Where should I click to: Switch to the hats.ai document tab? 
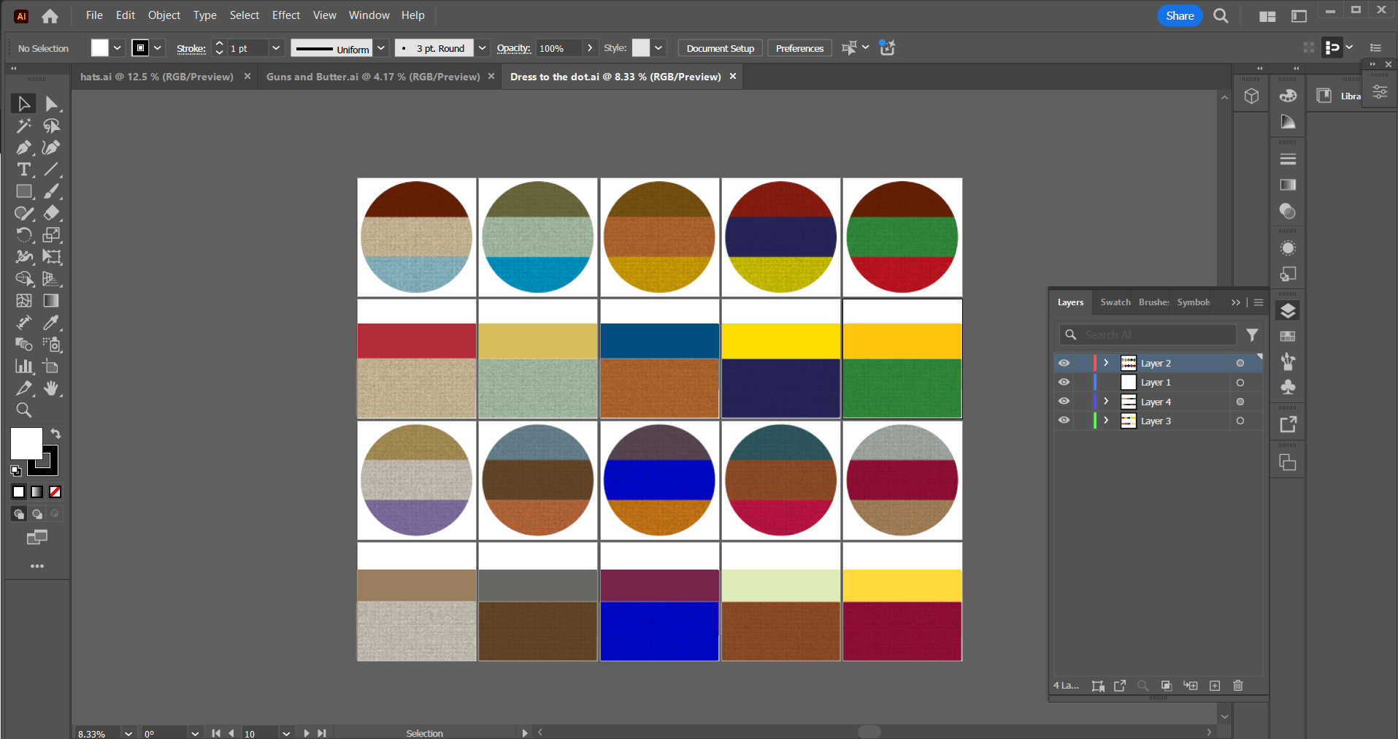[x=157, y=77]
